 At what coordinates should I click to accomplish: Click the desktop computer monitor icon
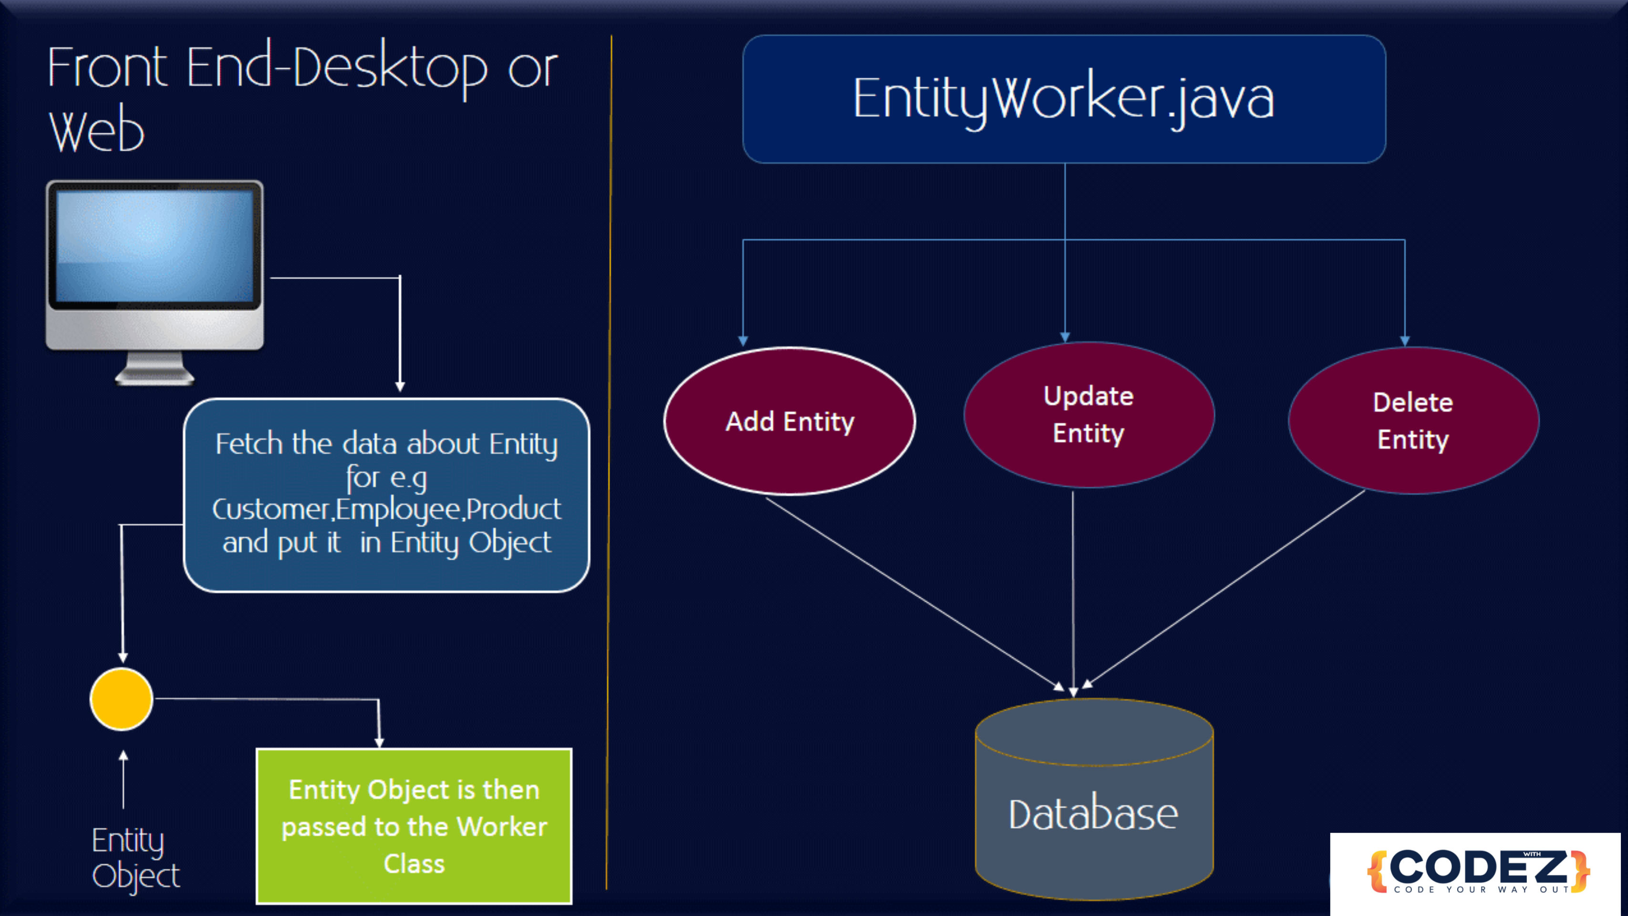(155, 282)
